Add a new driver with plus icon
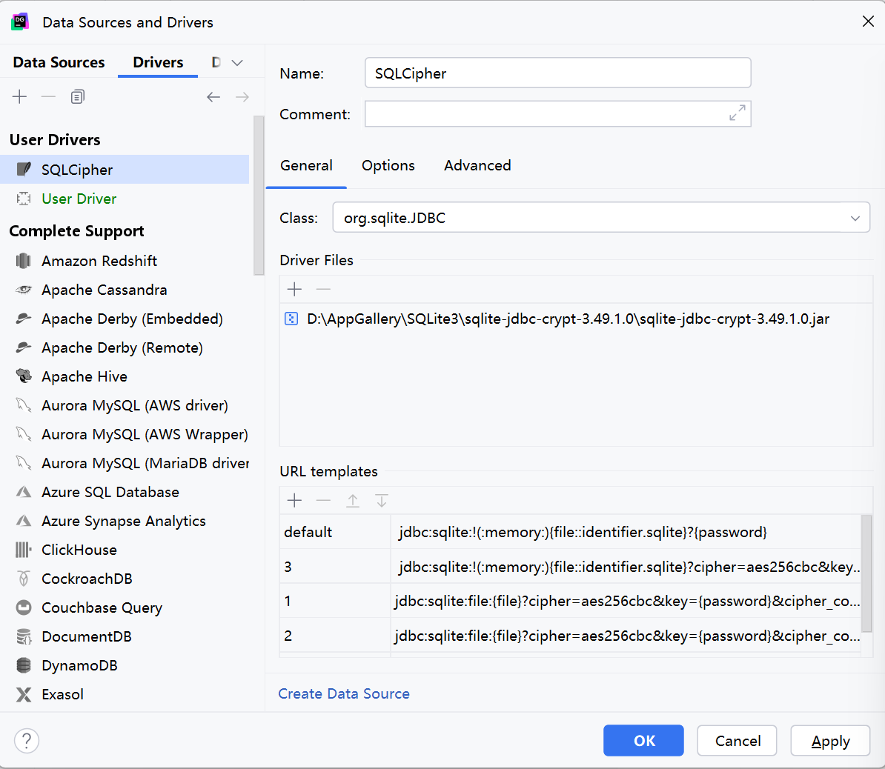 (20, 96)
